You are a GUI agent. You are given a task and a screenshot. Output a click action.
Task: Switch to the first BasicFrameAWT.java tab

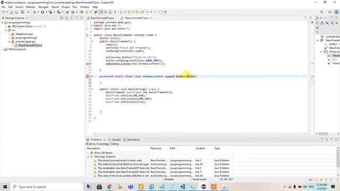pos(102,18)
